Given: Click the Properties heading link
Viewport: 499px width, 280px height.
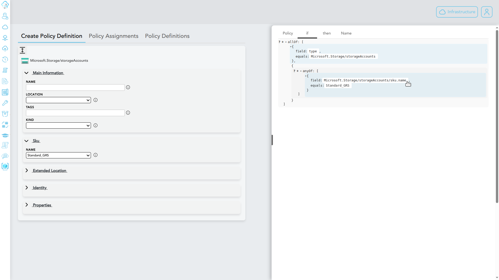Looking at the screenshot, I should click(x=42, y=205).
